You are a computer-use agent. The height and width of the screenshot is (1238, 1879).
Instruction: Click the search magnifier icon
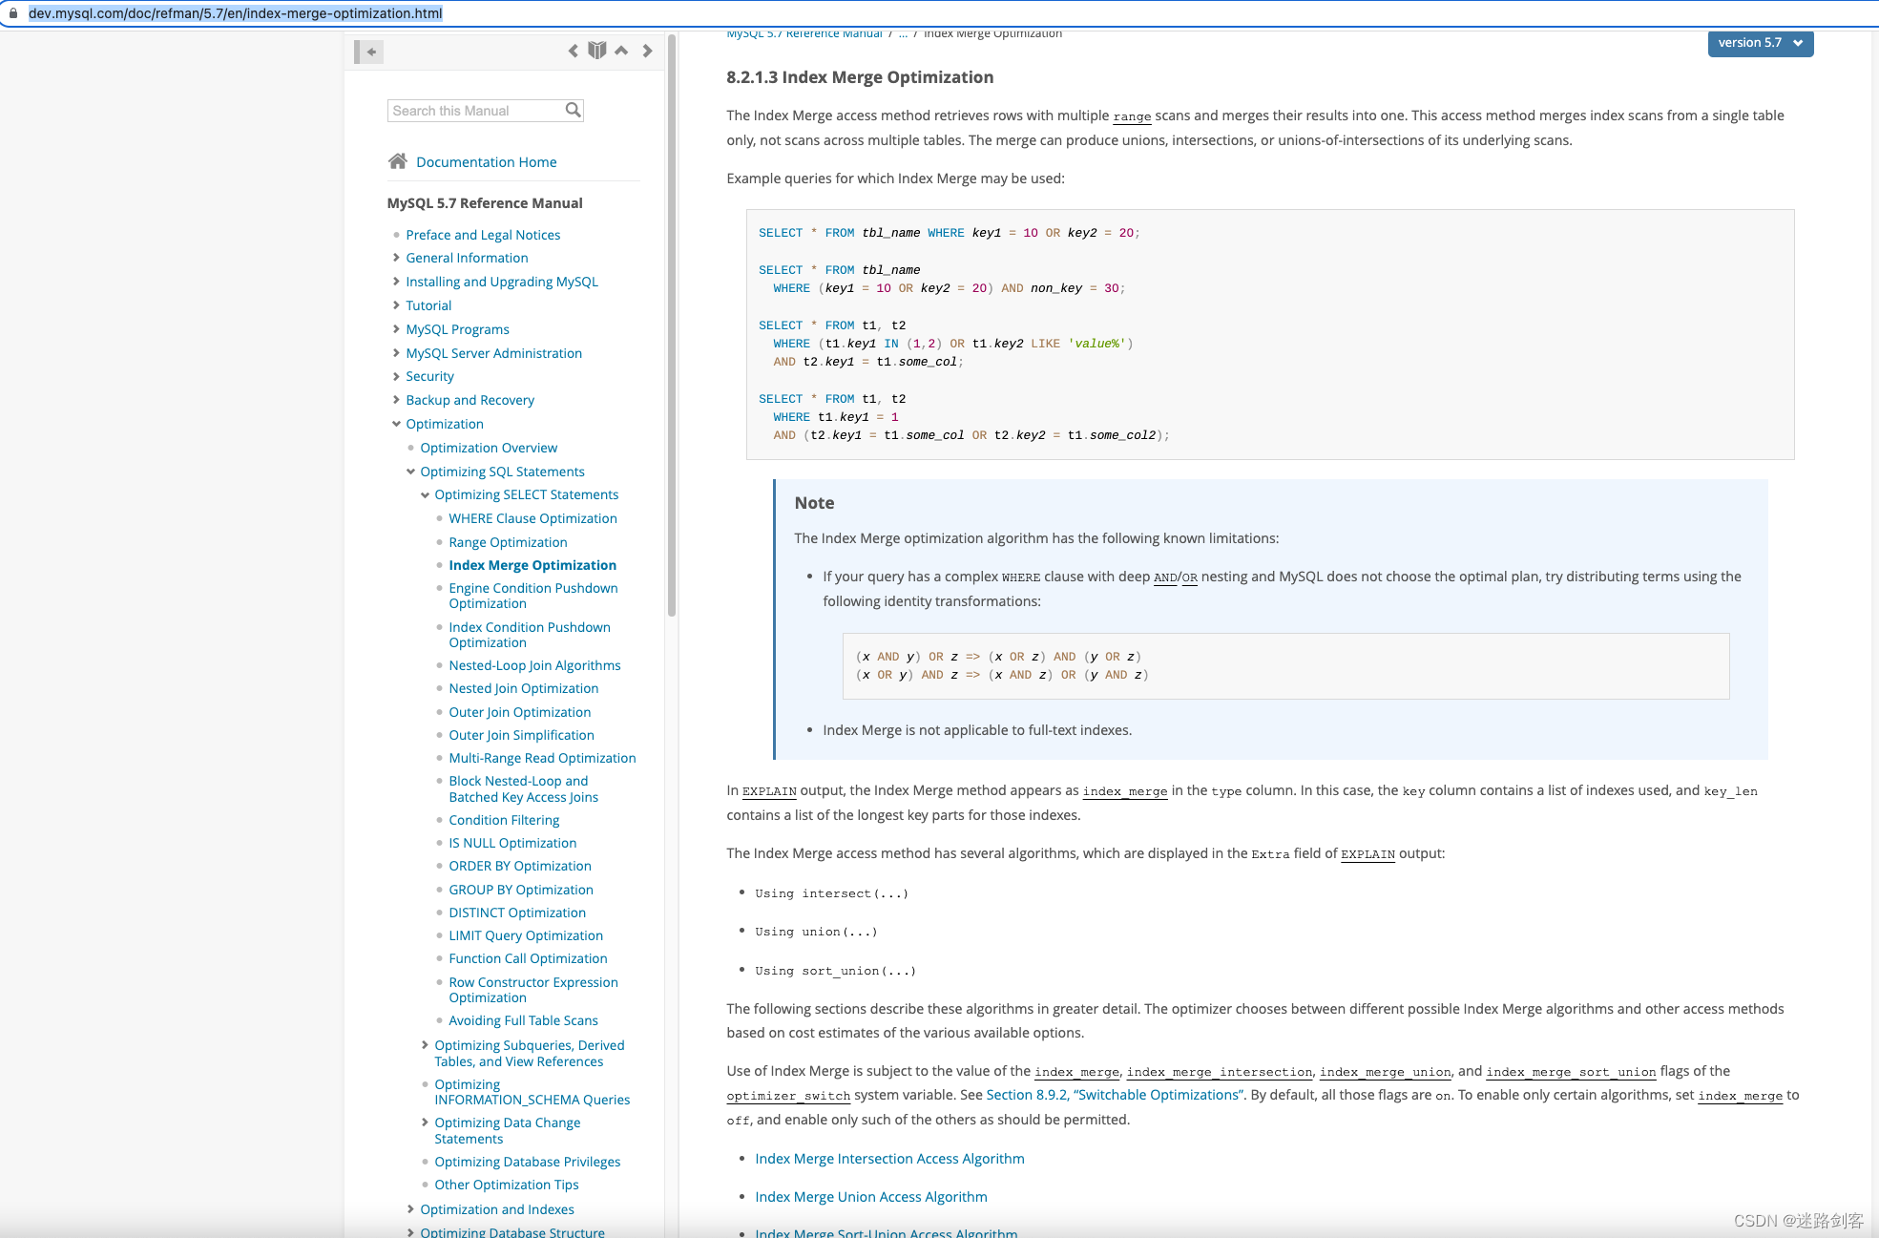coord(573,110)
